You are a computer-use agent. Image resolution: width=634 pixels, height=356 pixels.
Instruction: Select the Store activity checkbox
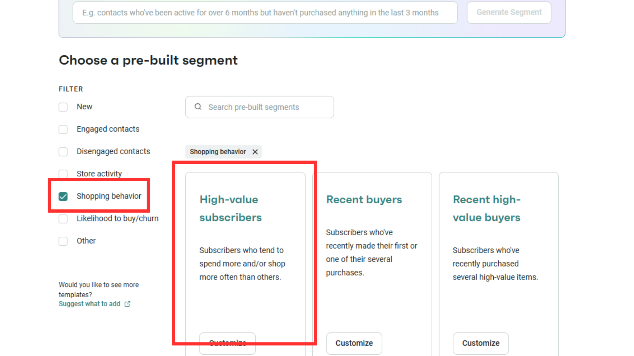63,174
